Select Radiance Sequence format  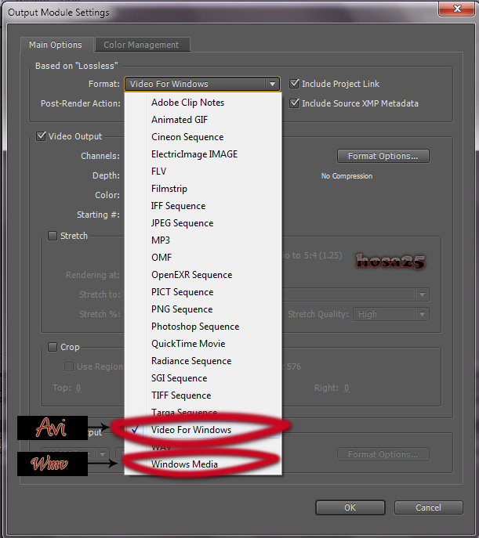[x=203, y=361]
